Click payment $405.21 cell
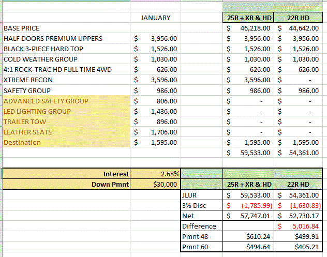Viewport: 327px width, 257px height. click(x=298, y=247)
